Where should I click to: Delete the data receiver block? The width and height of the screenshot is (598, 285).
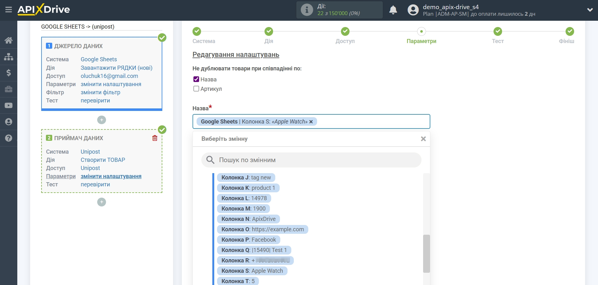pos(155,138)
